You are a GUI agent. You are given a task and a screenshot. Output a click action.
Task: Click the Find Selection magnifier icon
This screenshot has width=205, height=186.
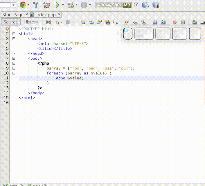point(83,22)
